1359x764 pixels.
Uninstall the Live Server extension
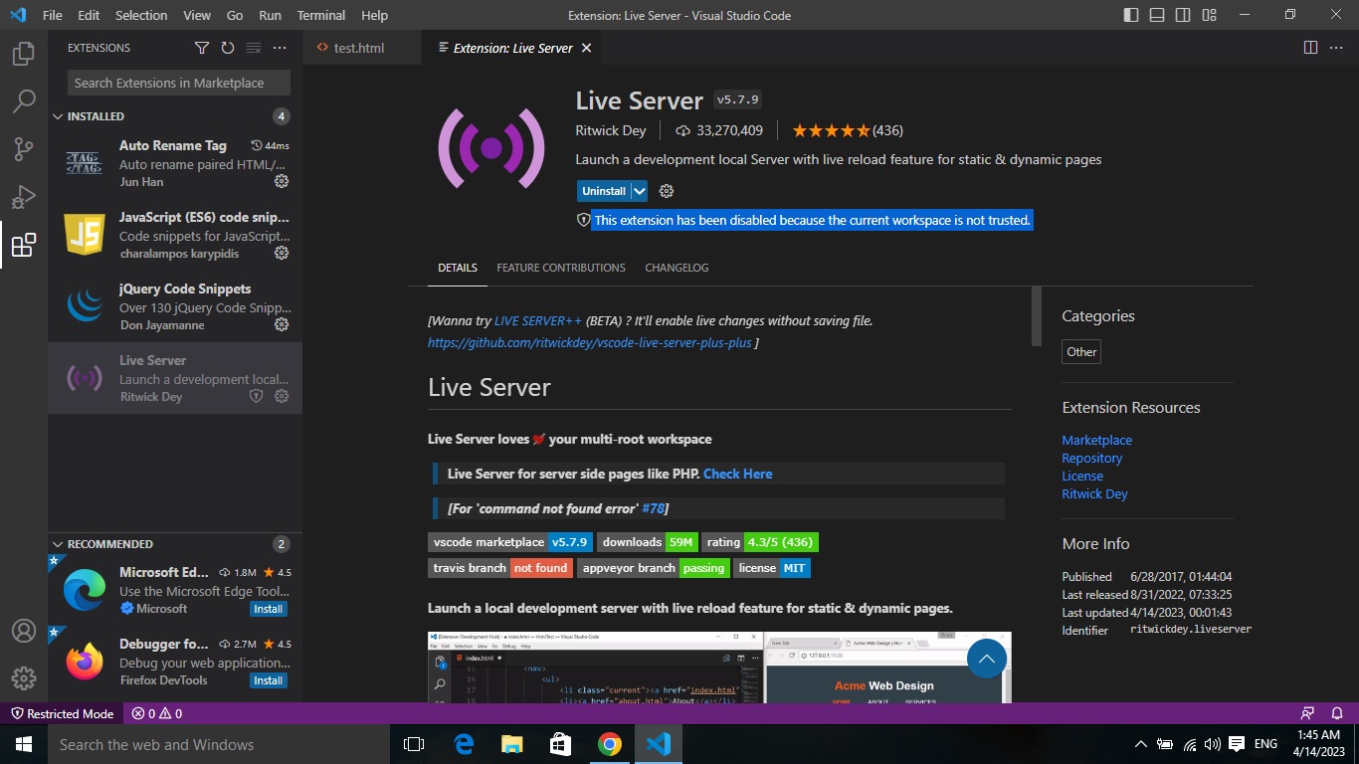[604, 191]
